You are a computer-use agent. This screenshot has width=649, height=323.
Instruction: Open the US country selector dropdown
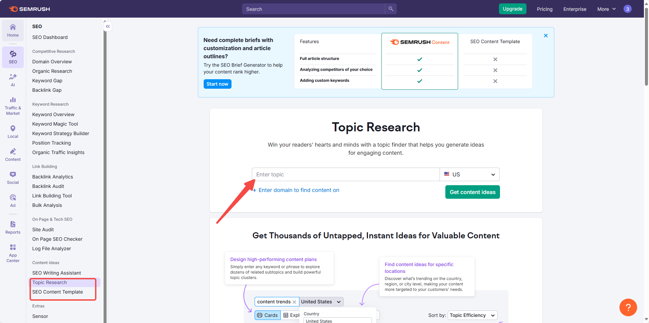coord(469,174)
